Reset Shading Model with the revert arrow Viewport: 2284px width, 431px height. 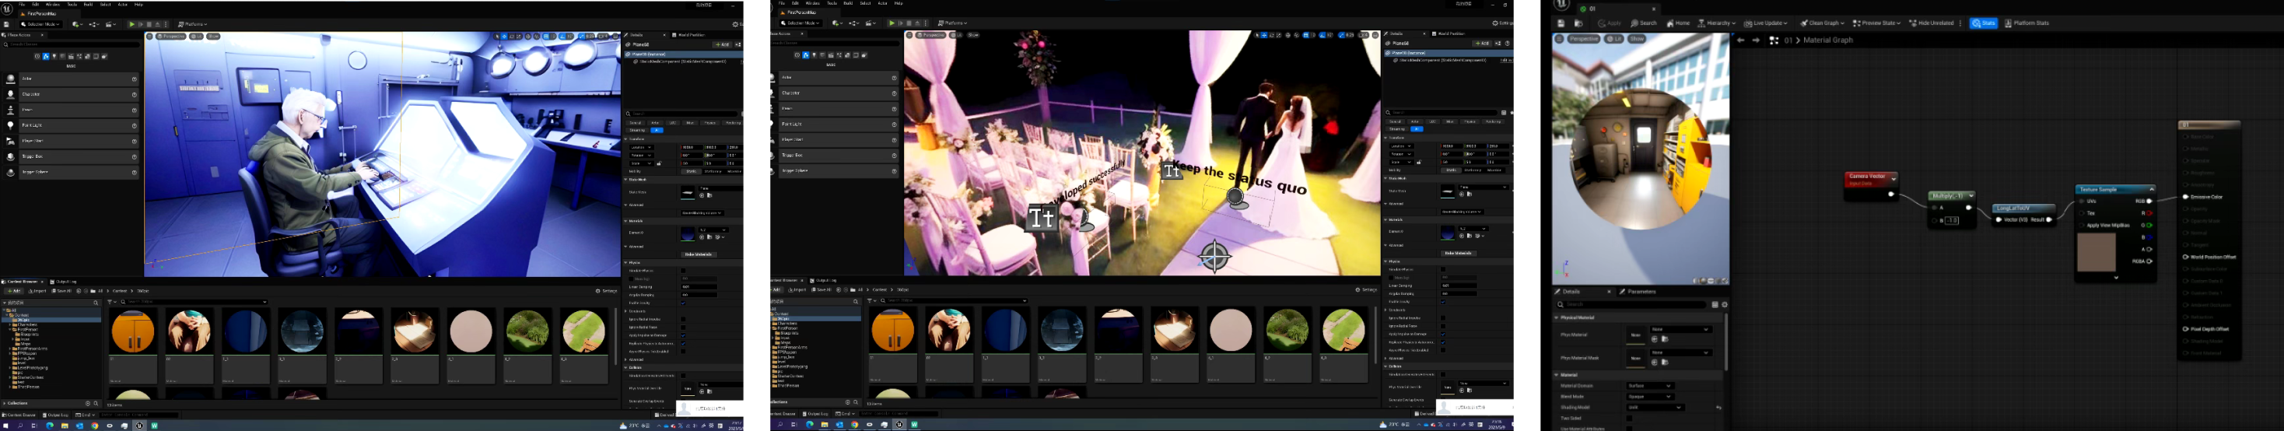pyautogui.click(x=1718, y=407)
